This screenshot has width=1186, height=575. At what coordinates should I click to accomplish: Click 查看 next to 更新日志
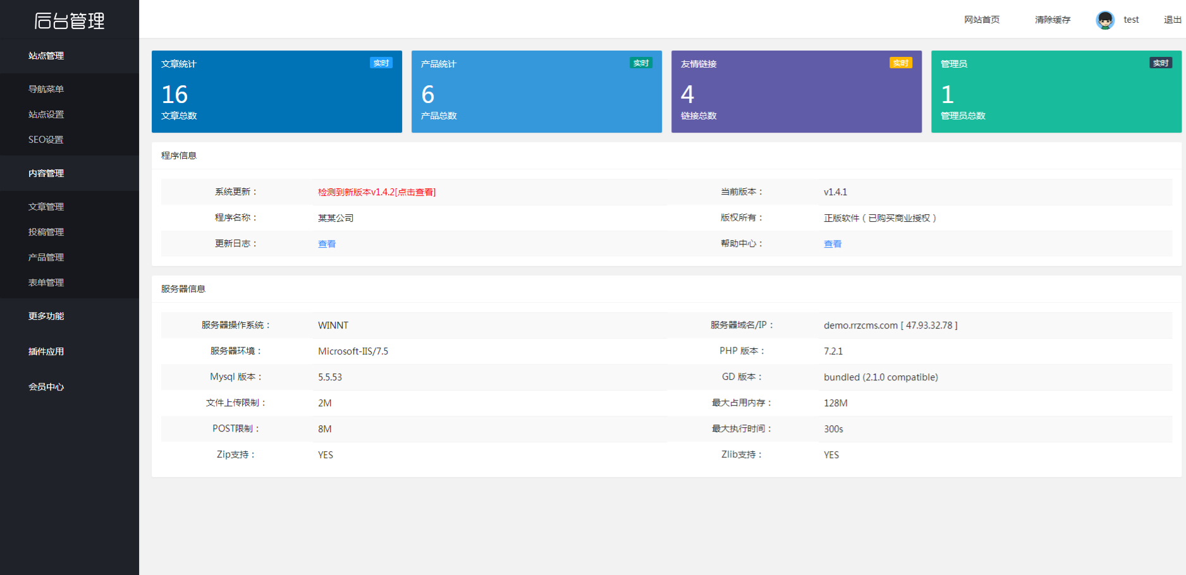tap(327, 243)
